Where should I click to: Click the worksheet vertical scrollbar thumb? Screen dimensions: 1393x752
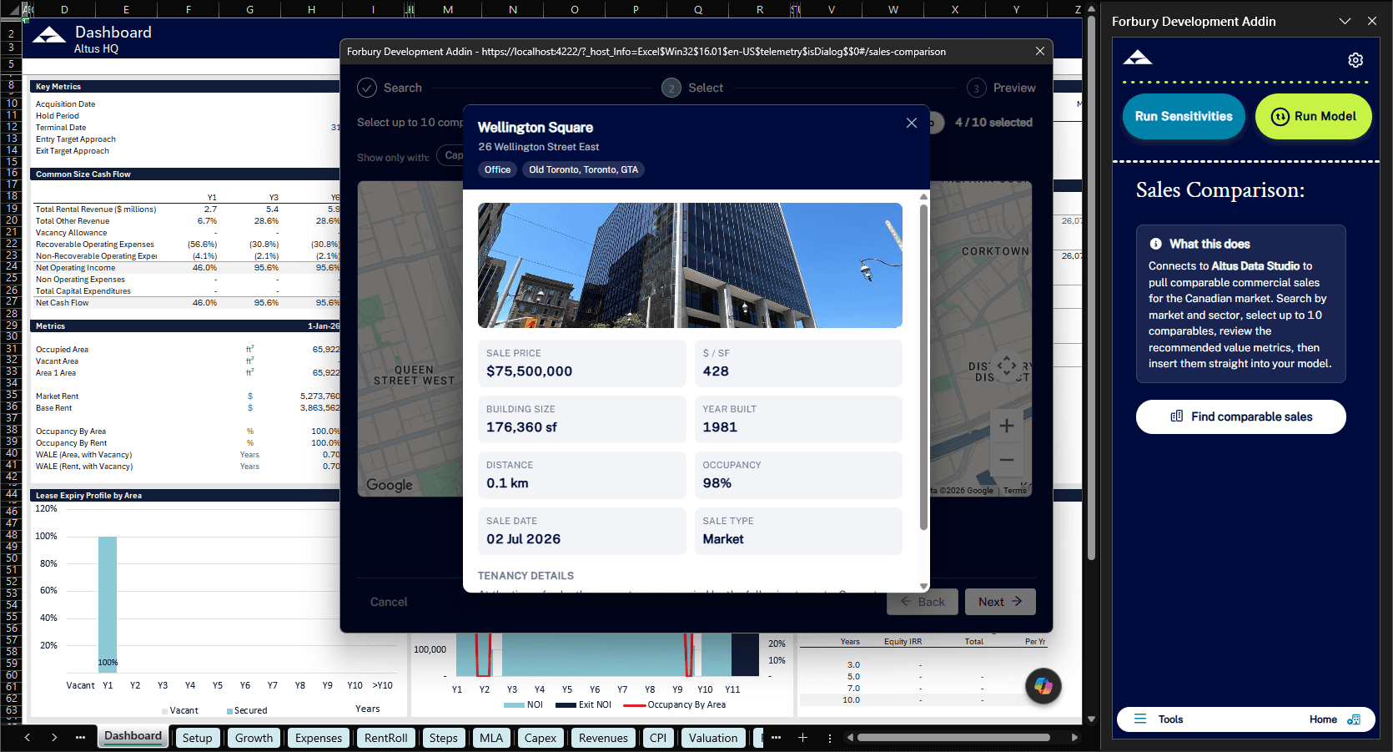click(1091, 288)
